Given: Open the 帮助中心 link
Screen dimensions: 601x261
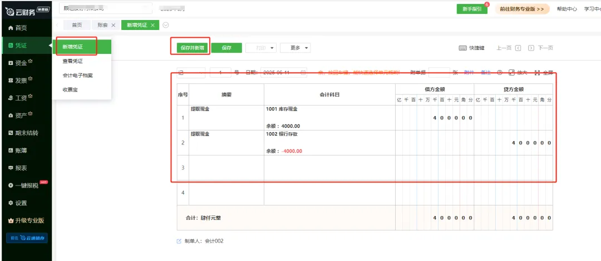Looking at the screenshot, I should [x=567, y=9].
